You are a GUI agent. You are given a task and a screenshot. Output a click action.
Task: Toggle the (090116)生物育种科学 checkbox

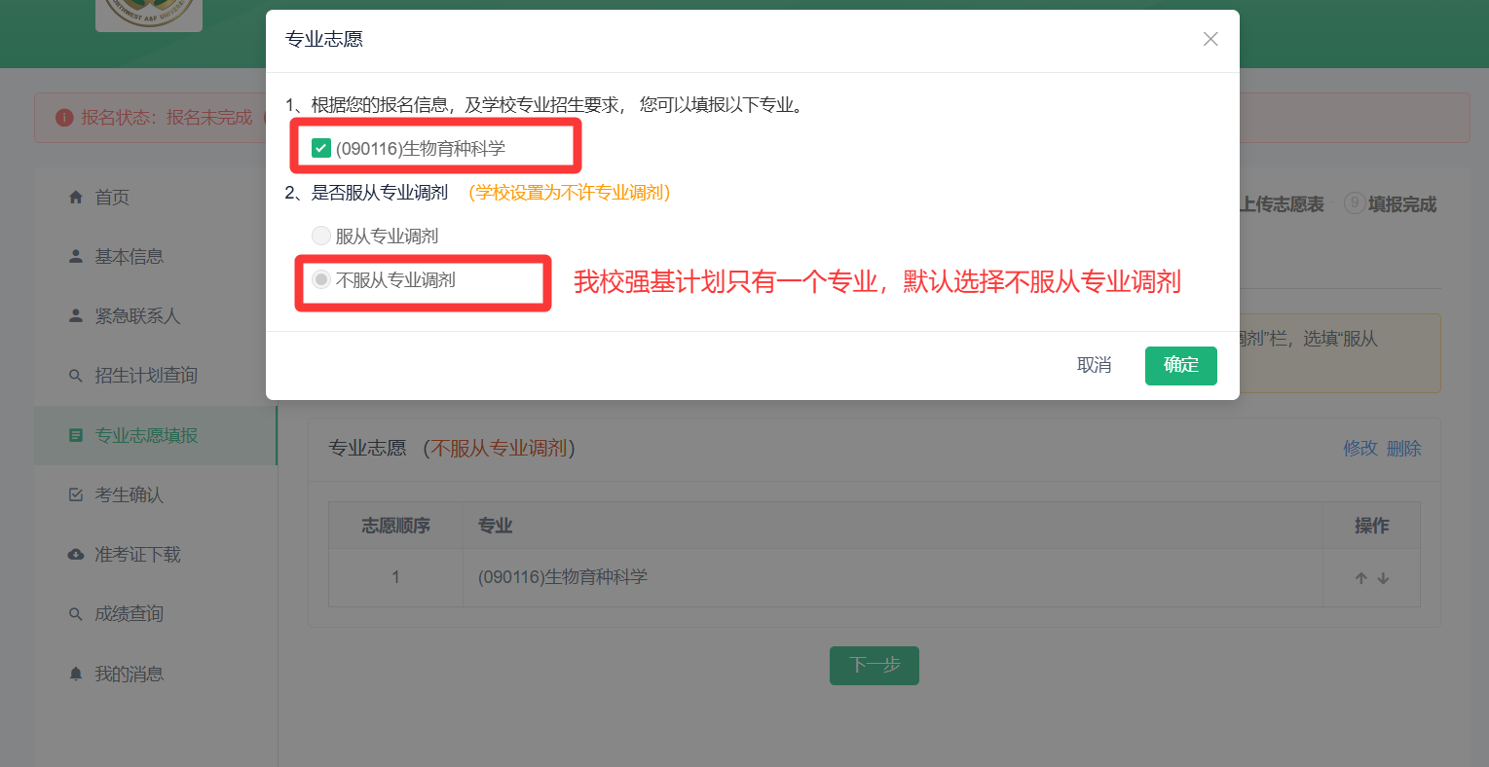[x=321, y=148]
